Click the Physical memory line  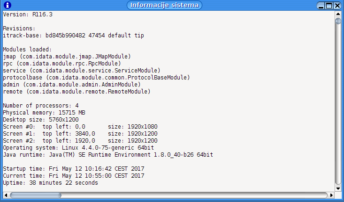click(44, 113)
